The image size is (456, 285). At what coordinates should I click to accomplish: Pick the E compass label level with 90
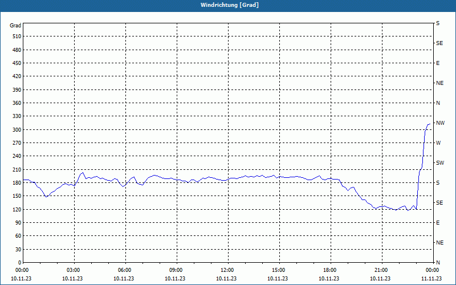[438, 223]
